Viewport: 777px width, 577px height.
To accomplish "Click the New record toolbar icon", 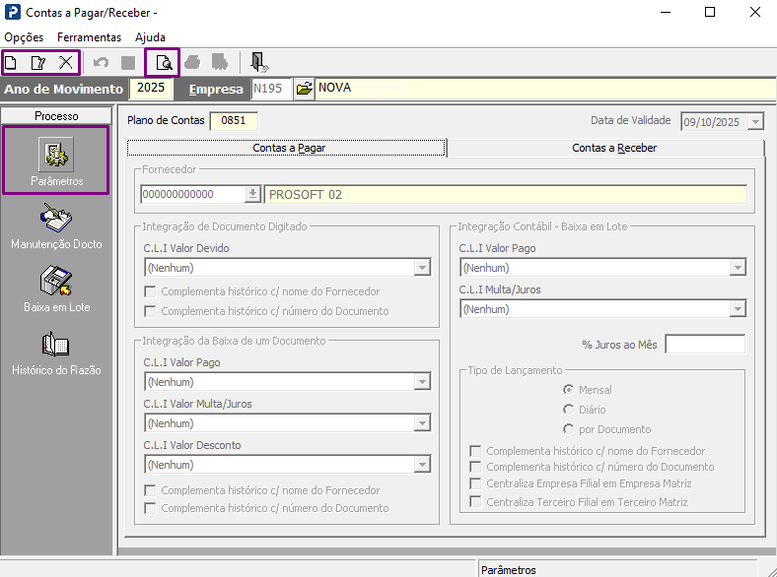I will click(x=12, y=63).
